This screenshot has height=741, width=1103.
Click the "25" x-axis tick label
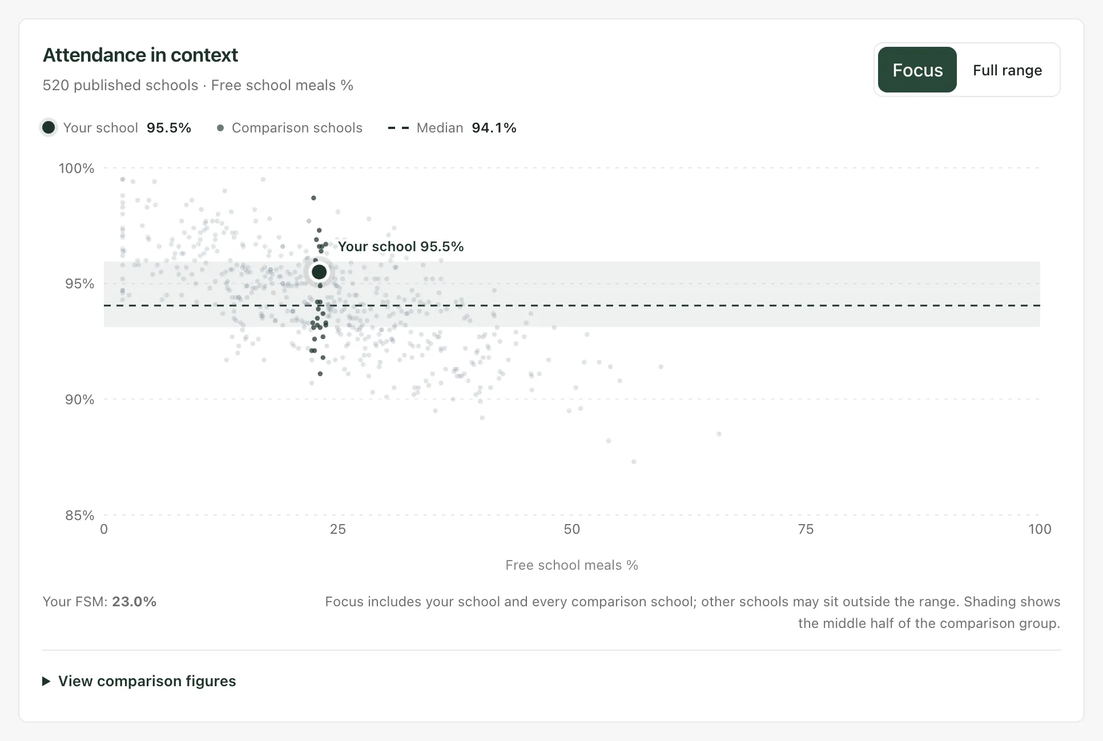coord(338,529)
